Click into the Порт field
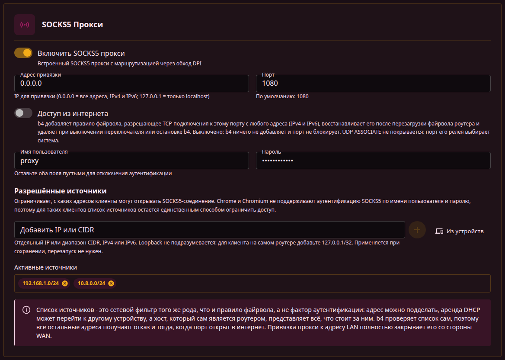The width and height of the screenshot is (505, 360). [x=373, y=83]
